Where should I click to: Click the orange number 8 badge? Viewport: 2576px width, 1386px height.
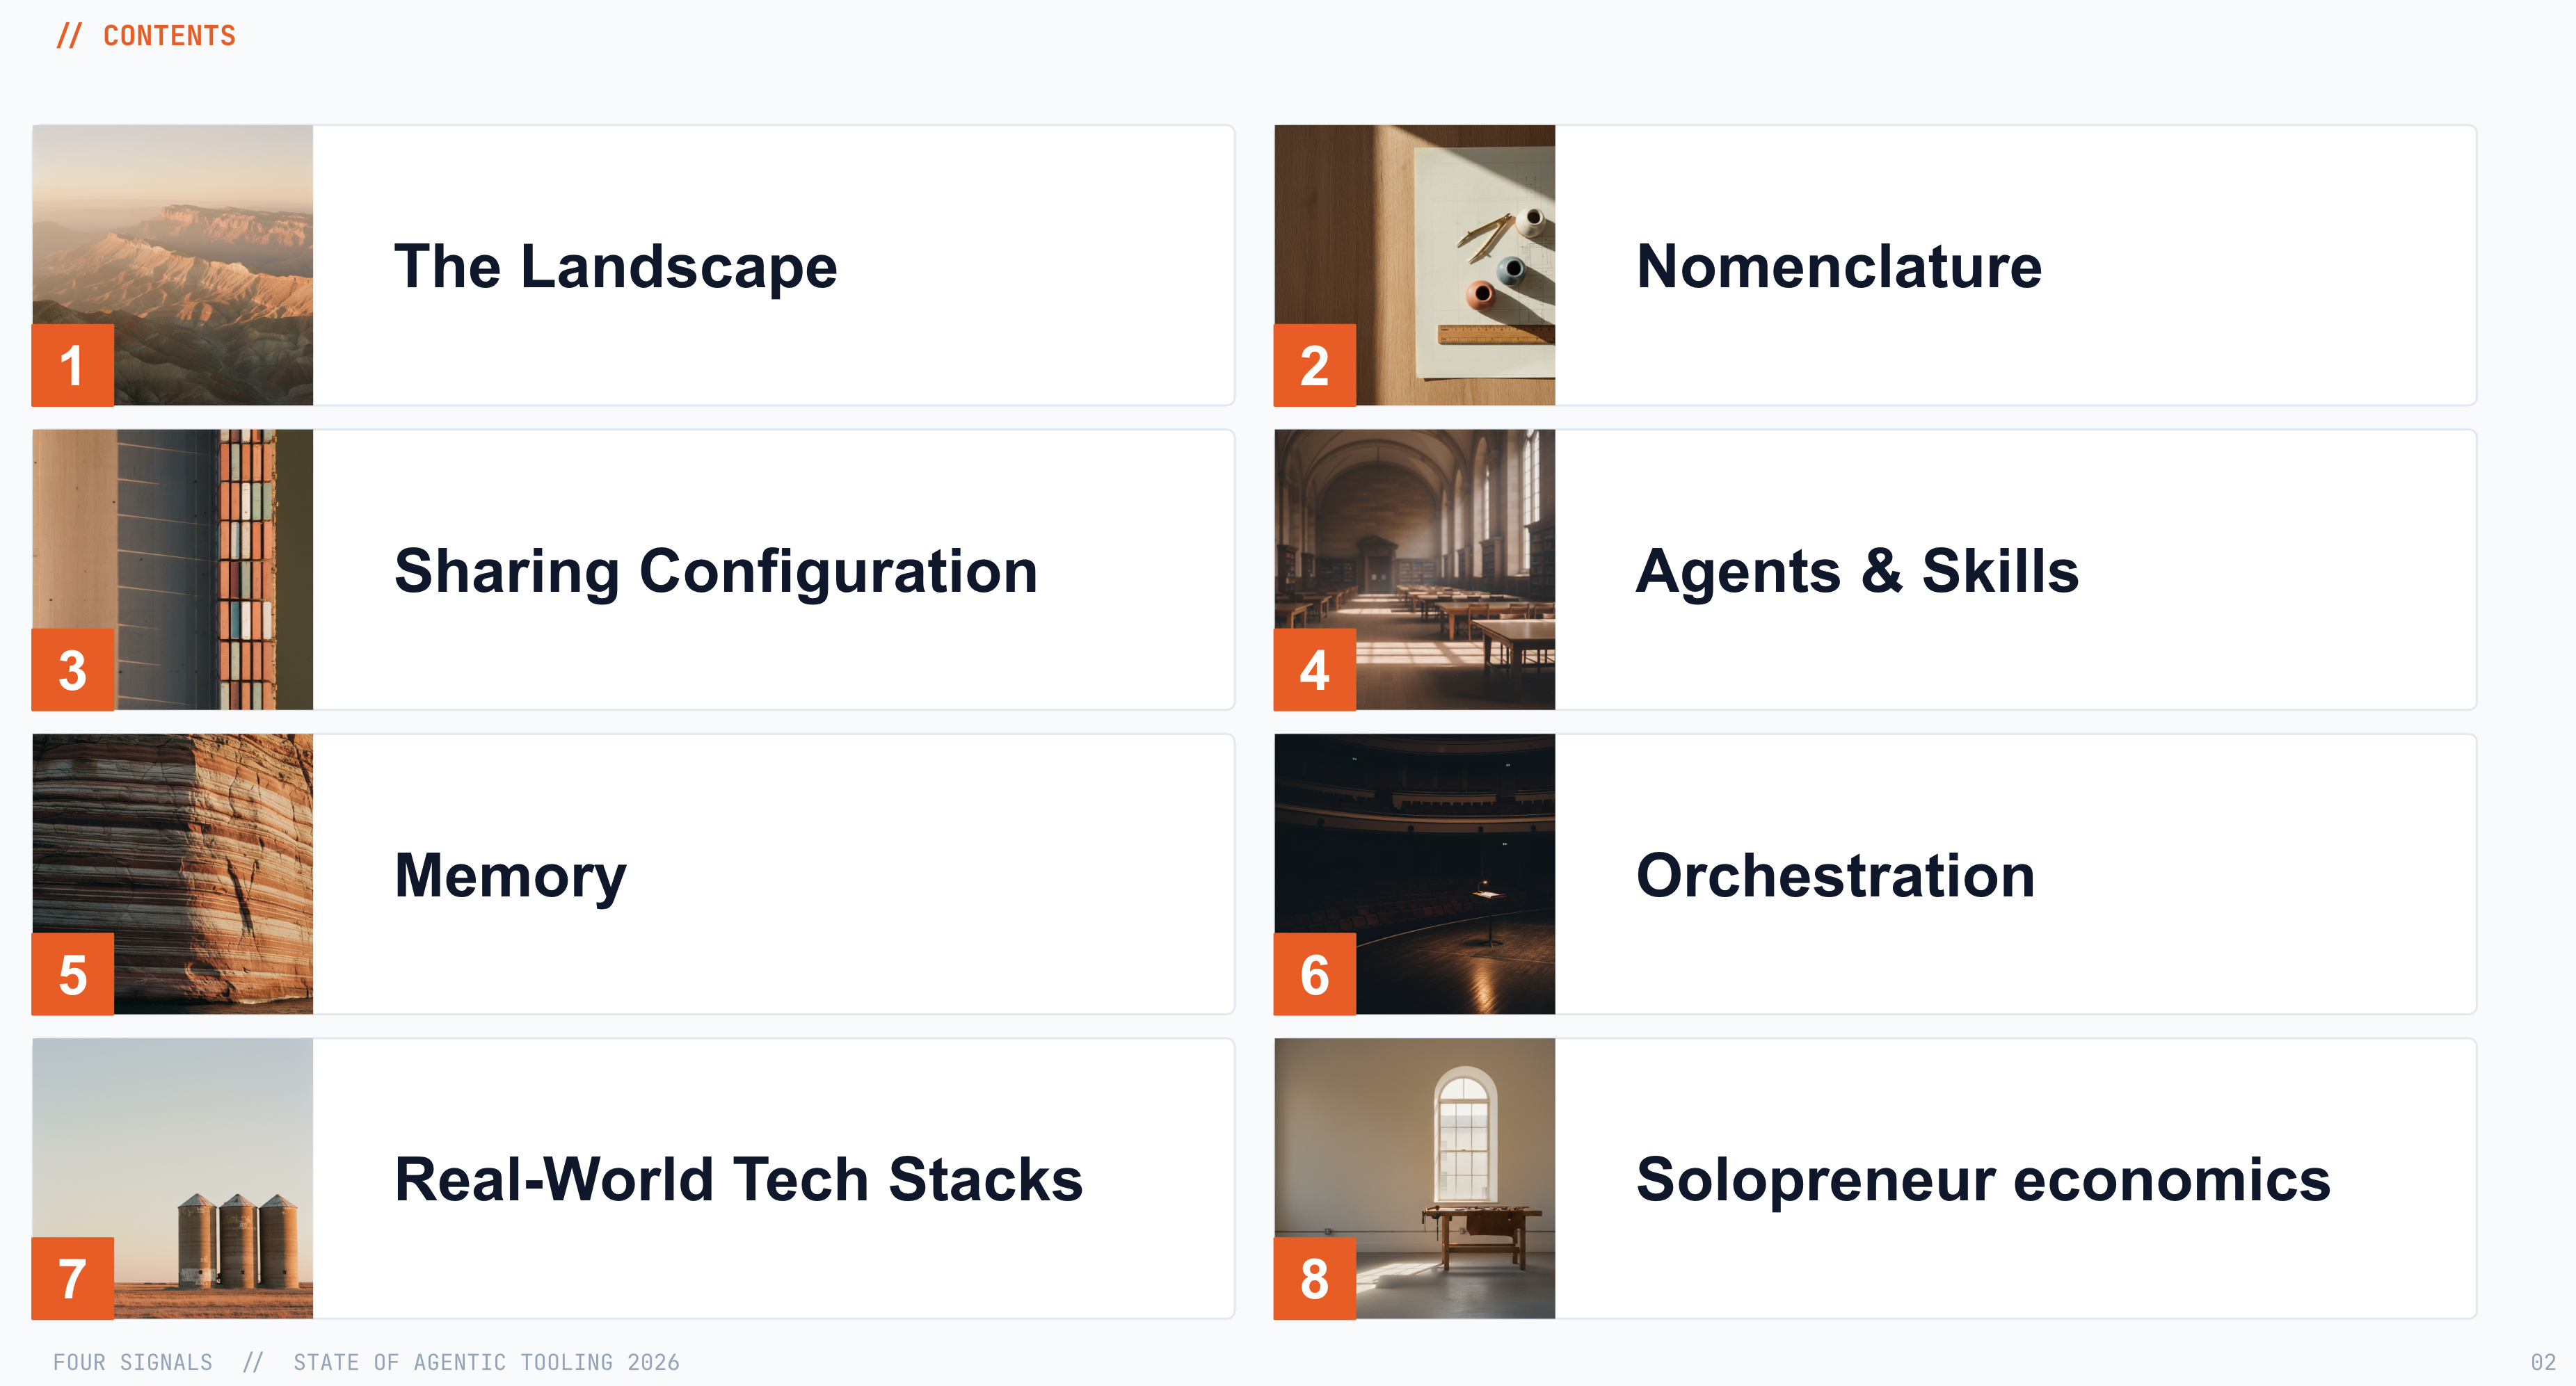[x=1314, y=1278]
